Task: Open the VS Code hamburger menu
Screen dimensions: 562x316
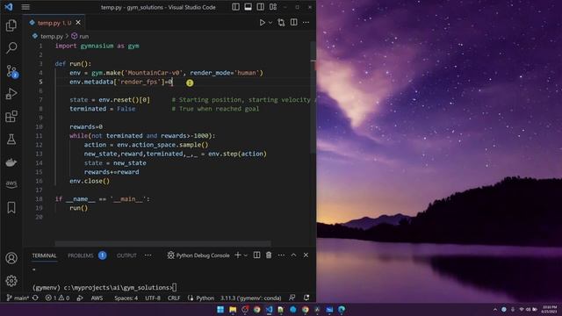Action: [25, 7]
